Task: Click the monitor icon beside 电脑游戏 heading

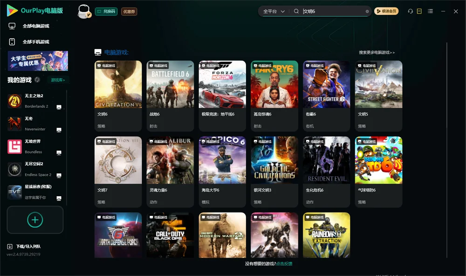Action: [x=98, y=52]
